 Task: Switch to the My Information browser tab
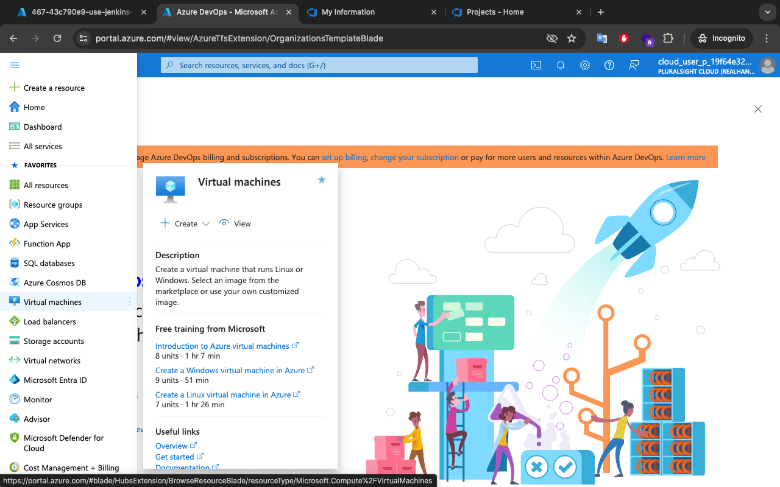point(372,12)
